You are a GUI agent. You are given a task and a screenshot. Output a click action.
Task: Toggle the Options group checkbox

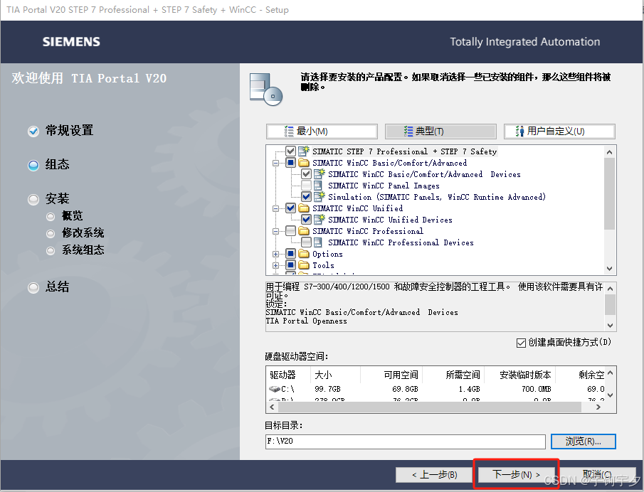click(x=290, y=254)
